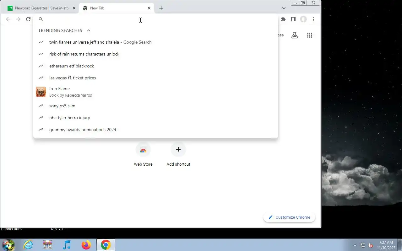The height and width of the screenshot is (251, 402).
Task: Open the Google apps grid
Action: coord(310,35)
